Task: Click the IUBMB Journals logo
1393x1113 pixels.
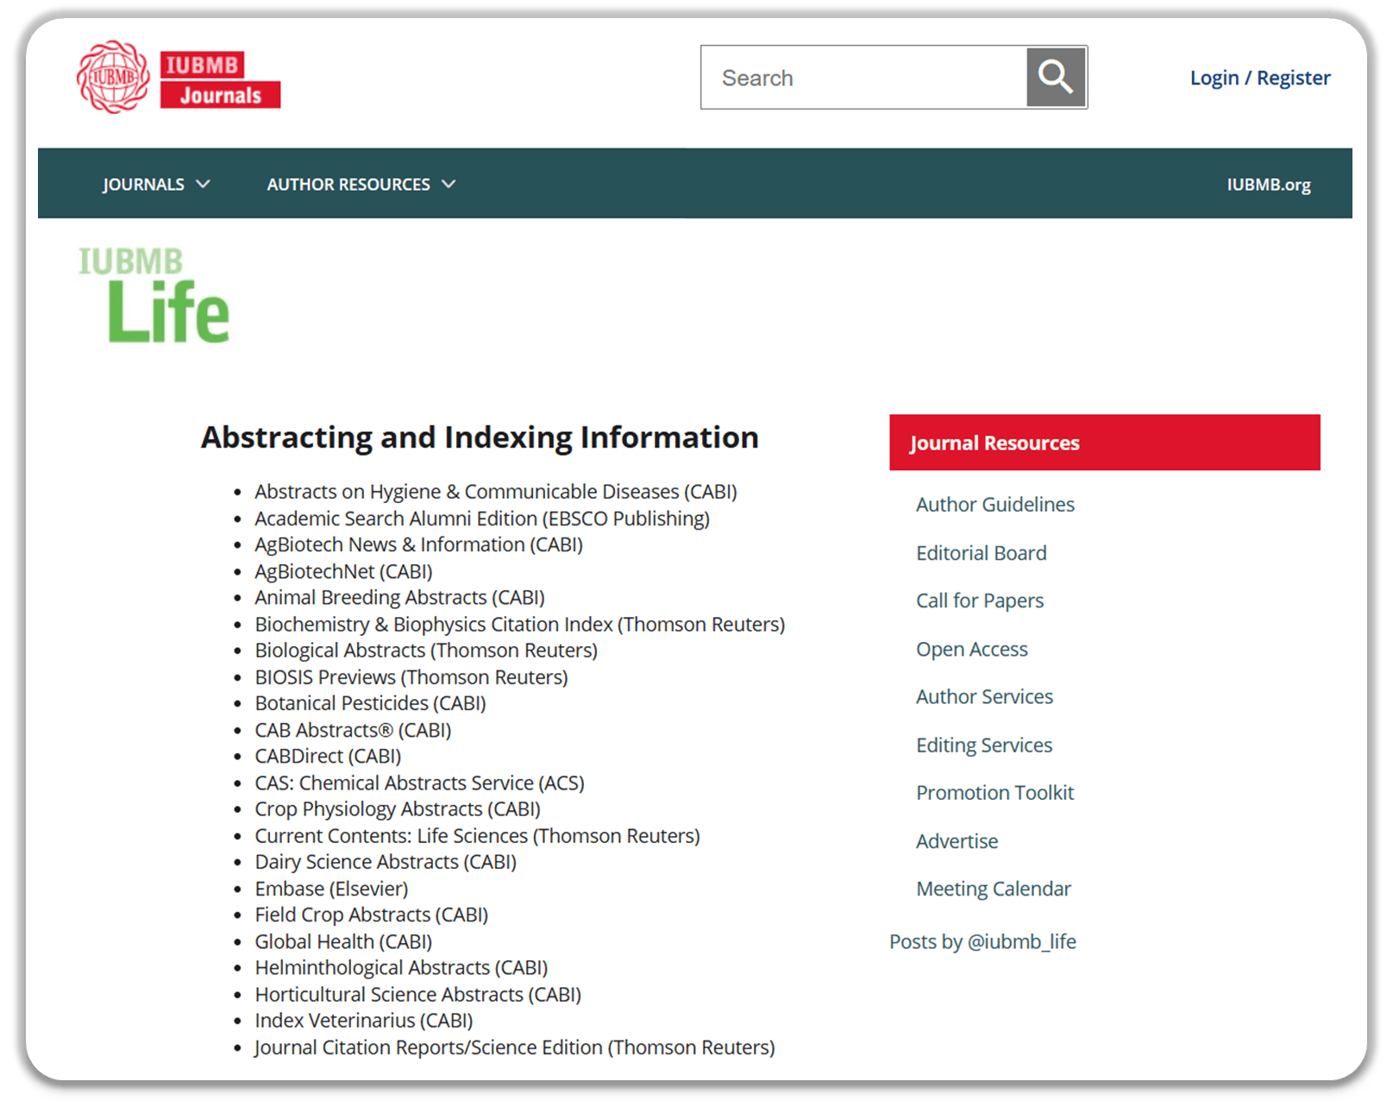Action: [x=179, y=79]
